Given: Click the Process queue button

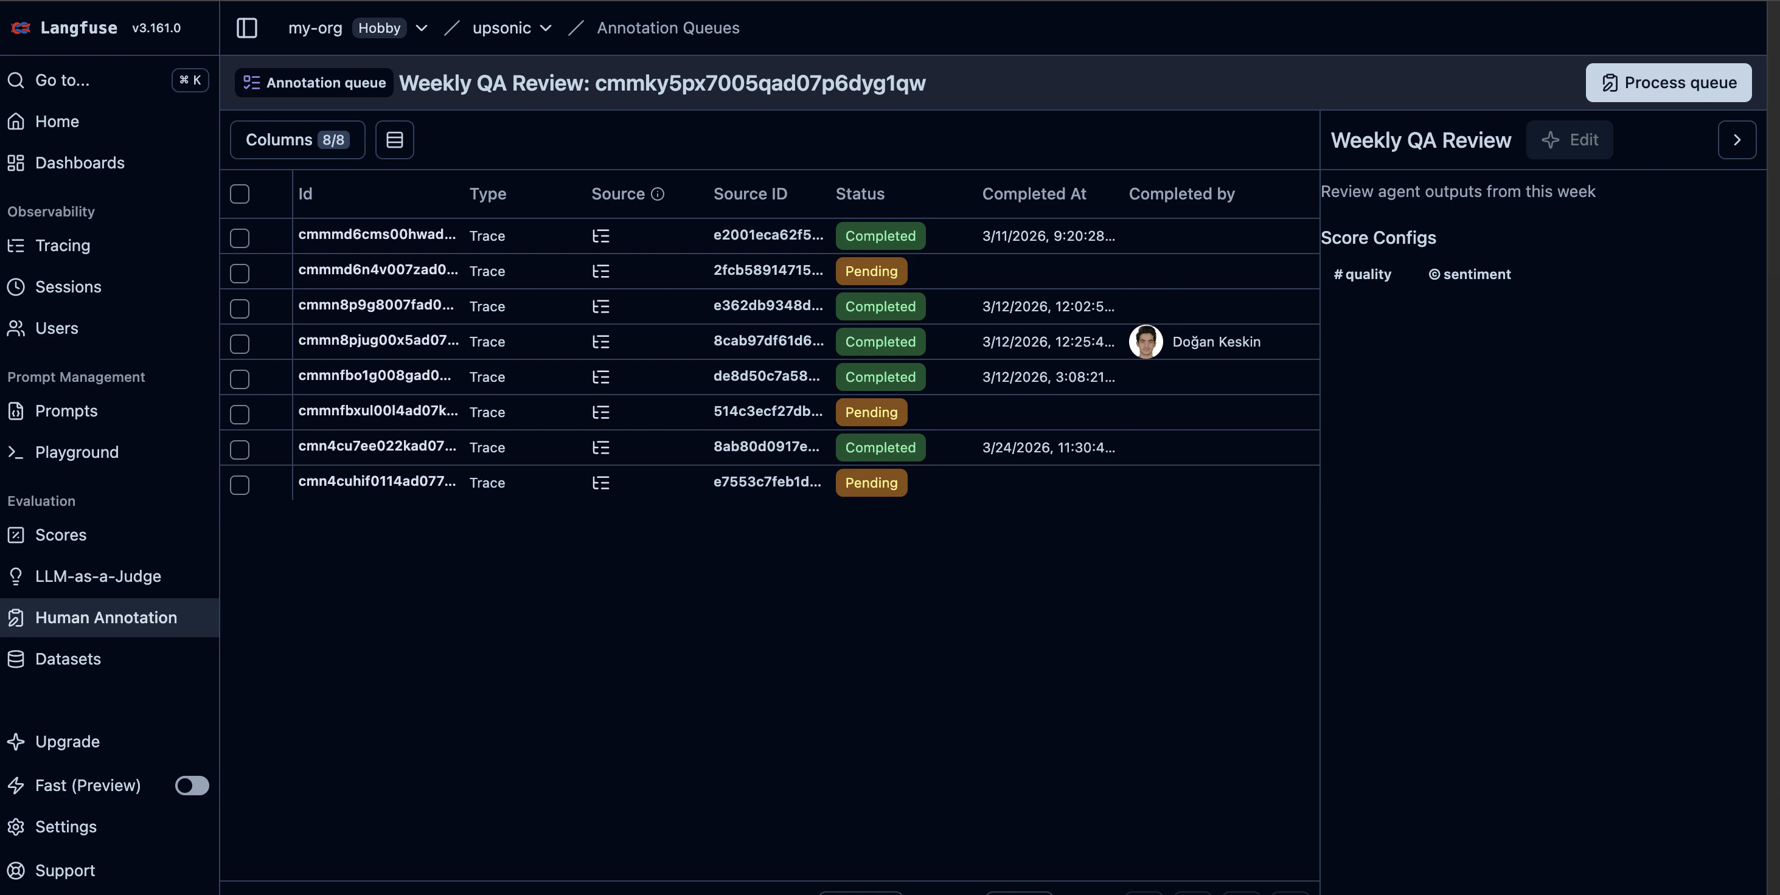Looking at the screenshot, I should 1668,83.
